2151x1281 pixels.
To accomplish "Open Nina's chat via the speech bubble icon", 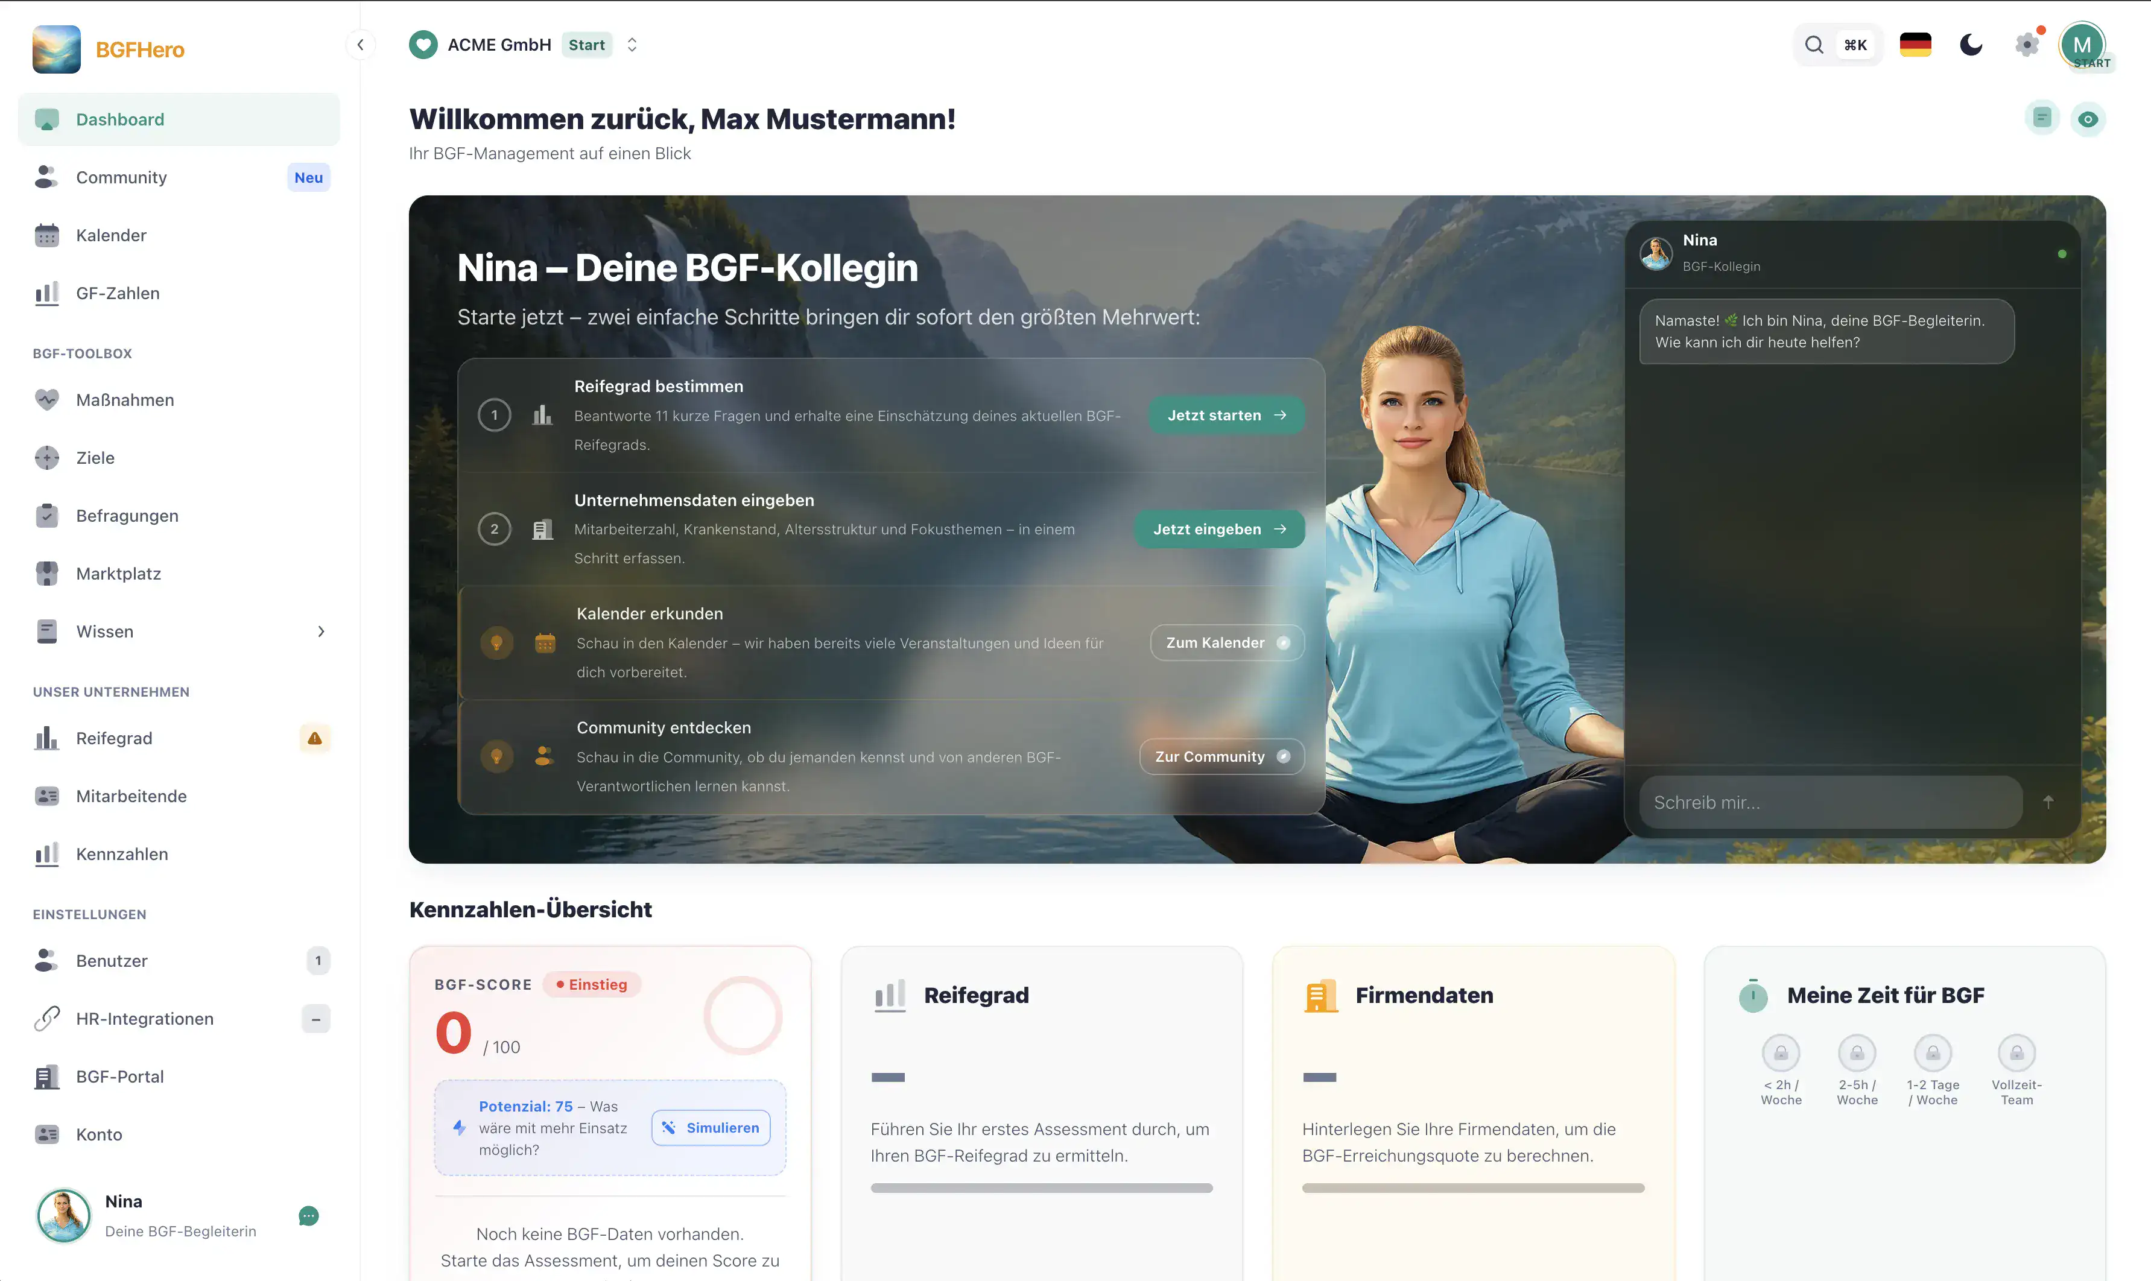I will pyautogui.click(x=308, y=1216).
